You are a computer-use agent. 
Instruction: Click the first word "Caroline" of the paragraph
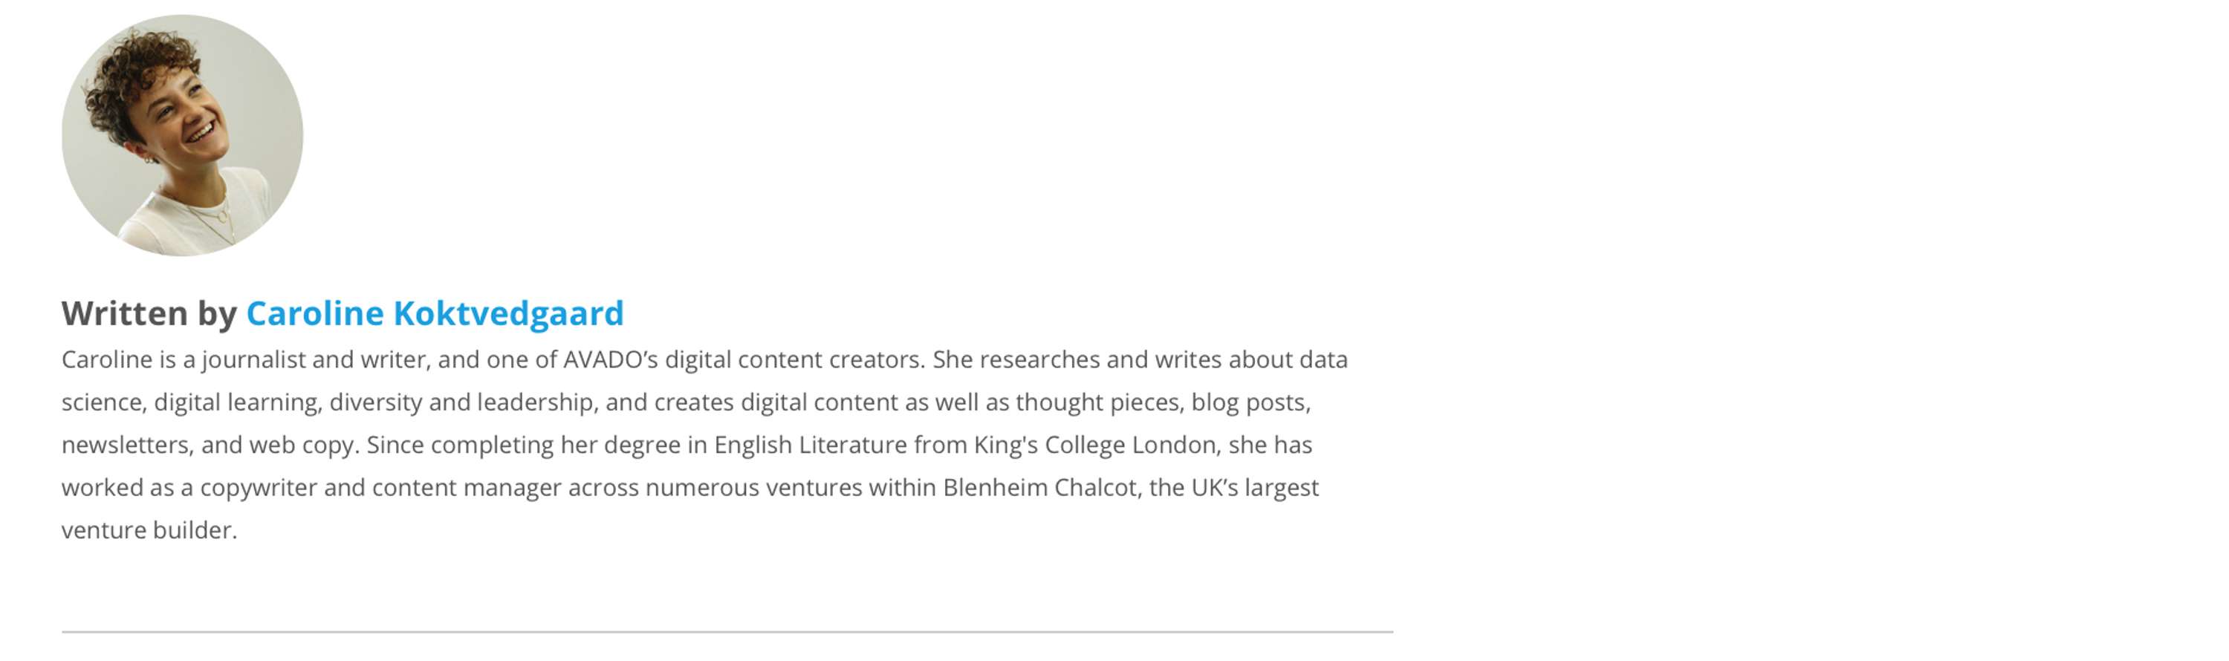coord(106,359)
